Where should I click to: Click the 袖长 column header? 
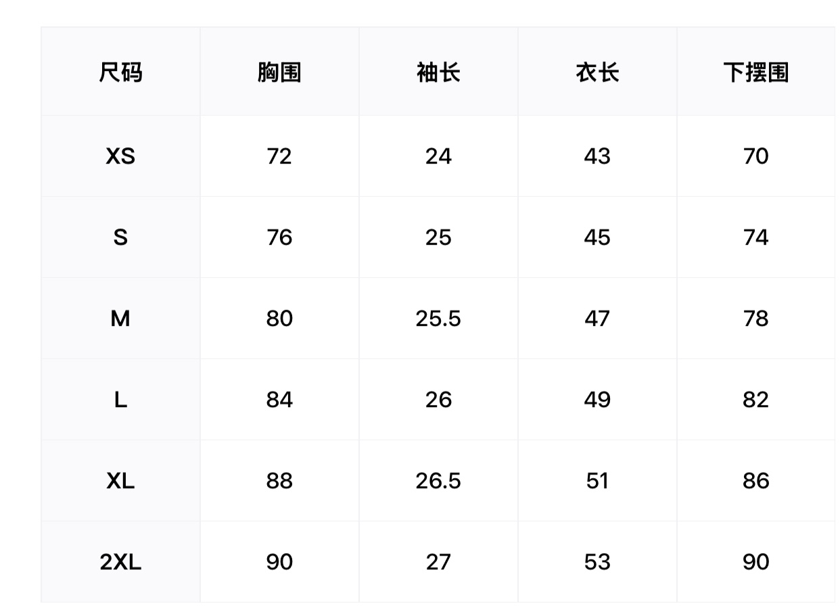(x=438, y=72)
